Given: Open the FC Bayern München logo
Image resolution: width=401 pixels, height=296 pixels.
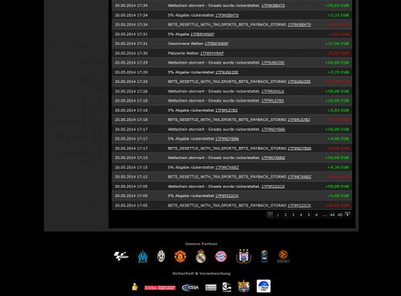Looking at the screenshot, I should pyautogui.click(x=221, y=257).
